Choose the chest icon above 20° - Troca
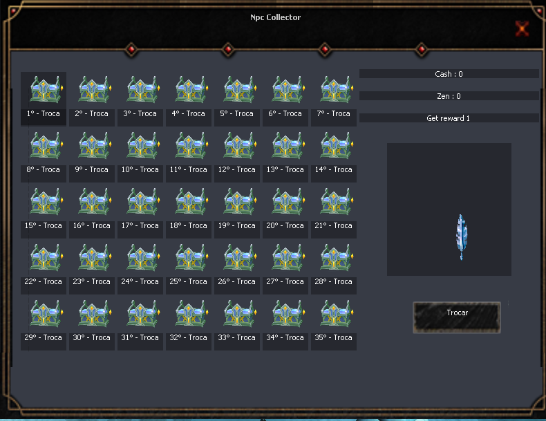The height and width of the screenshot is (421, 546). pyautogui.click(x=288, y=202)
